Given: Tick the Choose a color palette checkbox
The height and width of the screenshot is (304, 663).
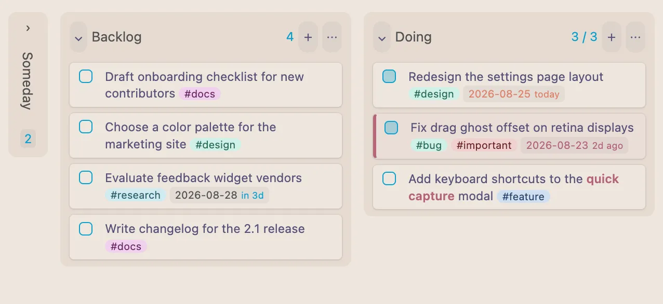Looking at the screenshot, I should pos(86,127).
